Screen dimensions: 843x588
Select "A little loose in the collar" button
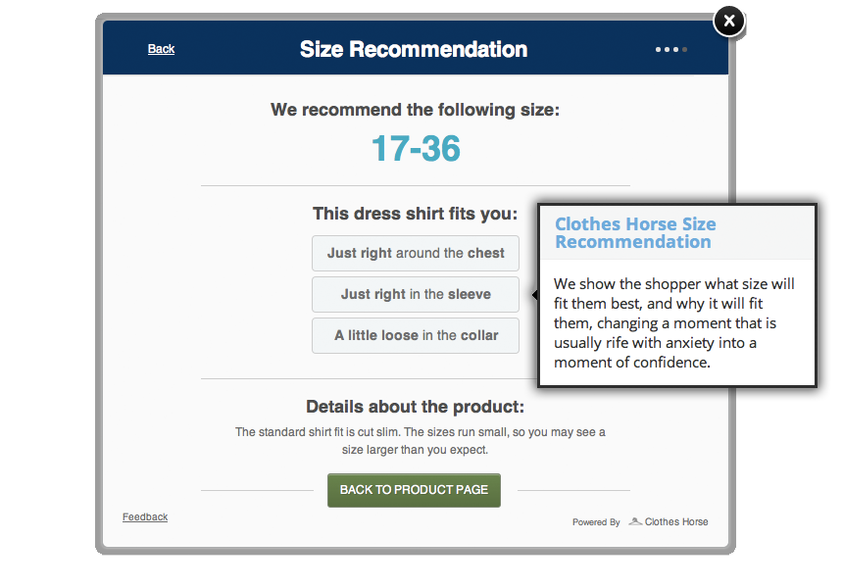(416, 335)
